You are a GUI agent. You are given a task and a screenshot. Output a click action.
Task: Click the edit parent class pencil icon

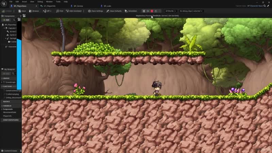click(268, 6)
